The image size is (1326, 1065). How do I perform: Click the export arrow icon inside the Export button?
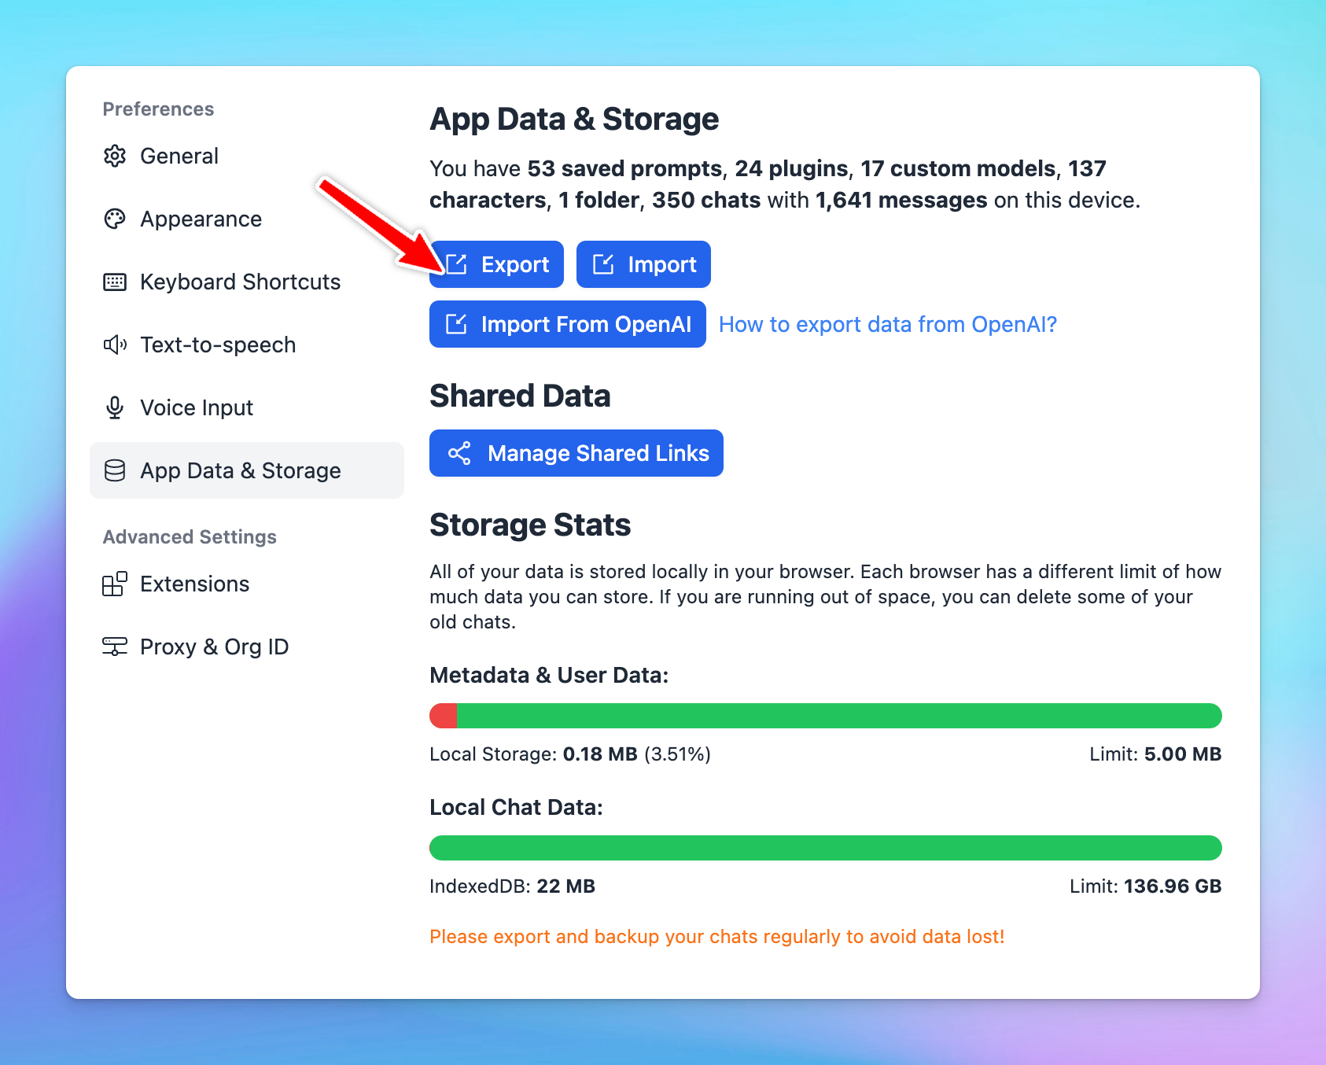(x=458, y=264)
